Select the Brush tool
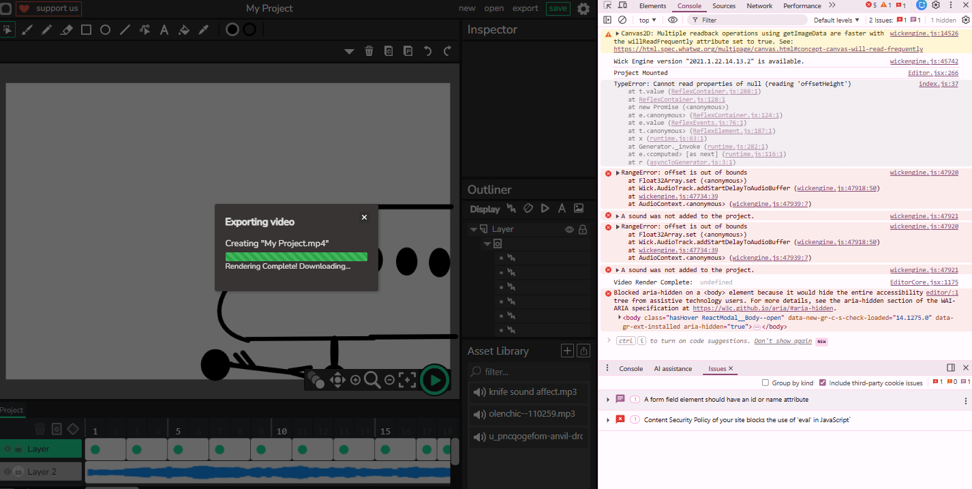Image resolution: width=972 pixels, height=489 pixels. click(x=27, y=30)
